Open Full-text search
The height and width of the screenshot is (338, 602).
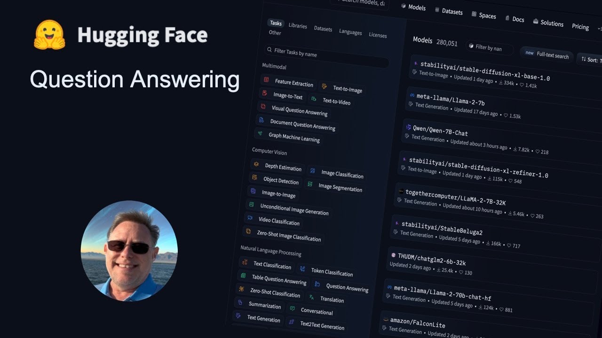coord(547,54)
